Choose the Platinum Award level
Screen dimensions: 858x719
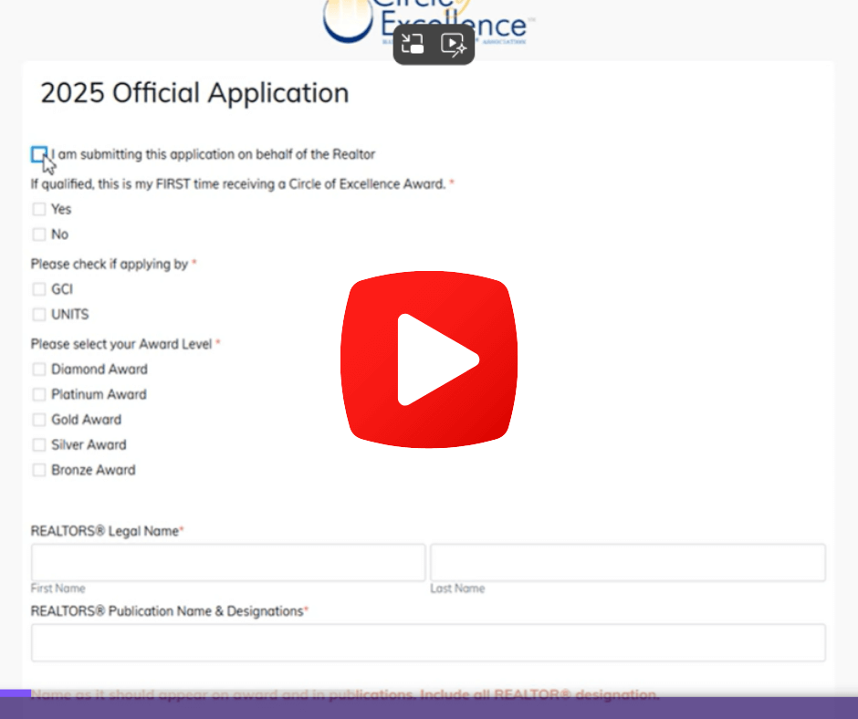39,395
